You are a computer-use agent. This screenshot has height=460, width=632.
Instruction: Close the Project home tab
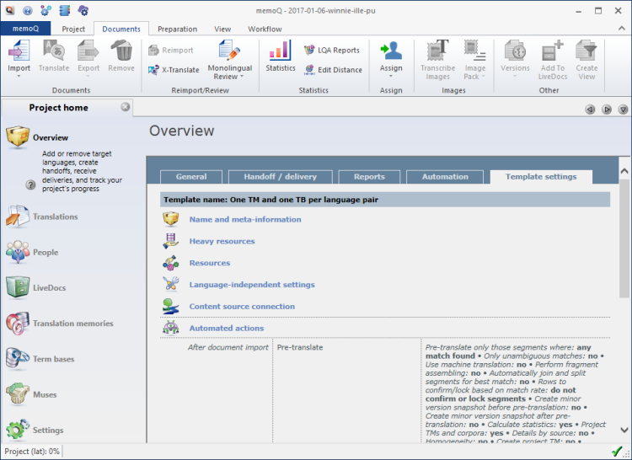point(126,107)
